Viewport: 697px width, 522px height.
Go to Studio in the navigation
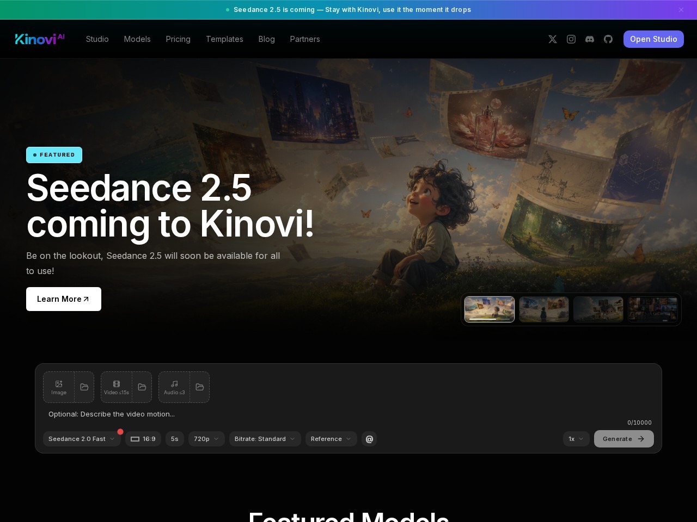tap(97, 39)
